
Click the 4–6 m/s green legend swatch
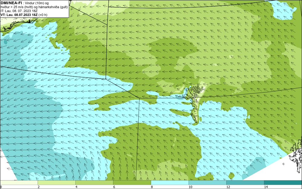(x=94, y=183)
